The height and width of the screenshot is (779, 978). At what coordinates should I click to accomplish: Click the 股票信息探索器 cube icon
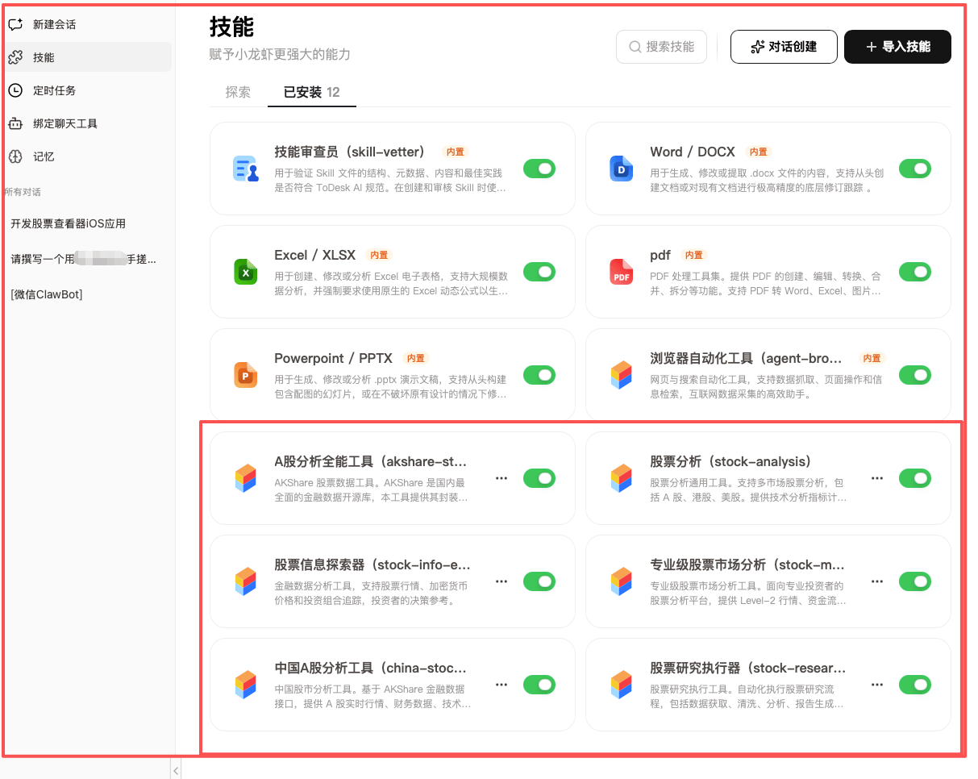246,581
